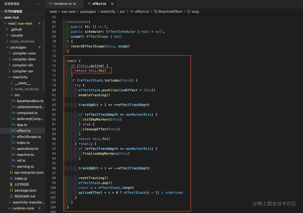Click the packages breadcrumb segment

(88, 12)
